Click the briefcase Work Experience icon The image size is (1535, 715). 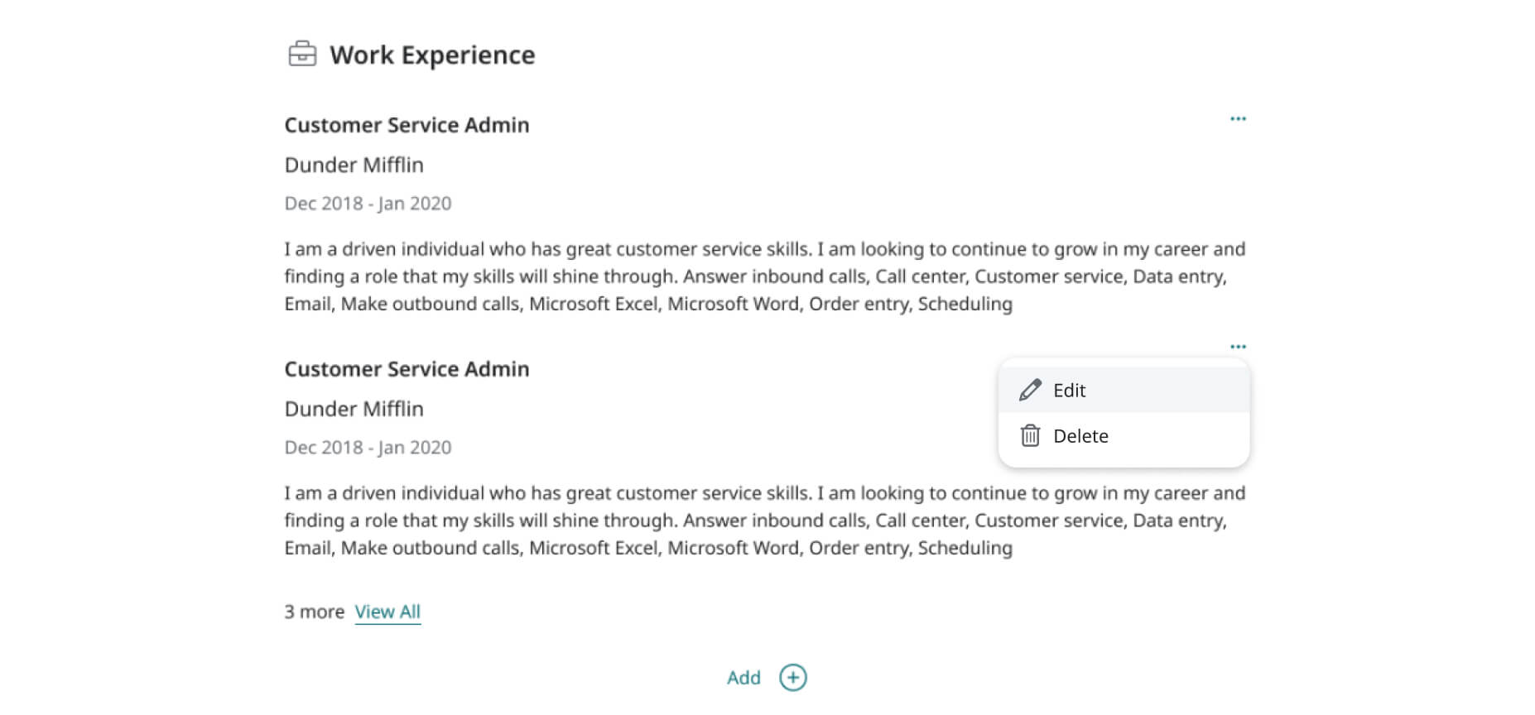click(302, 54)
